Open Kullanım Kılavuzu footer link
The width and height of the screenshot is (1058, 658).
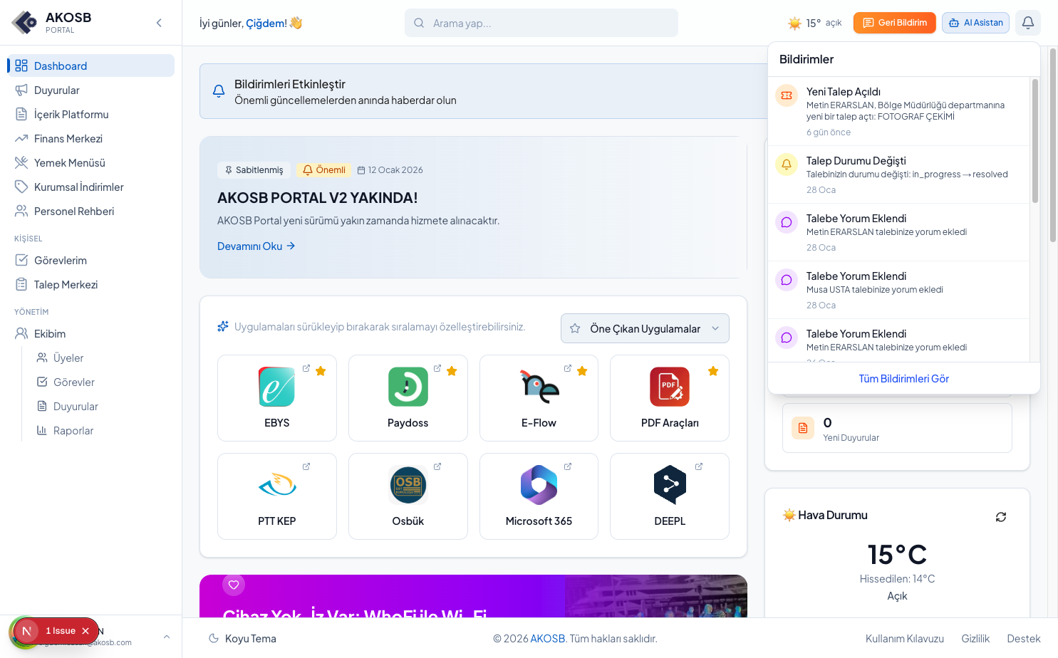[905, 639]
